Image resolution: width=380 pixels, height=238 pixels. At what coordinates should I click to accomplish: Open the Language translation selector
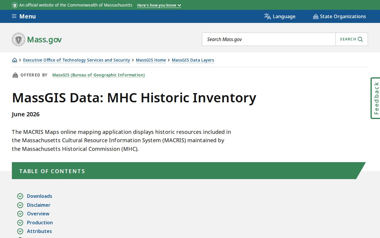pyautogui.click(x=280, y=16)
